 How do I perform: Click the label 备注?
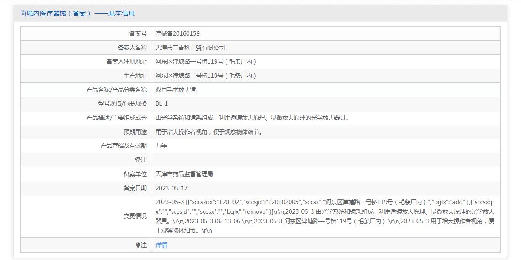[x=141, y=160]
